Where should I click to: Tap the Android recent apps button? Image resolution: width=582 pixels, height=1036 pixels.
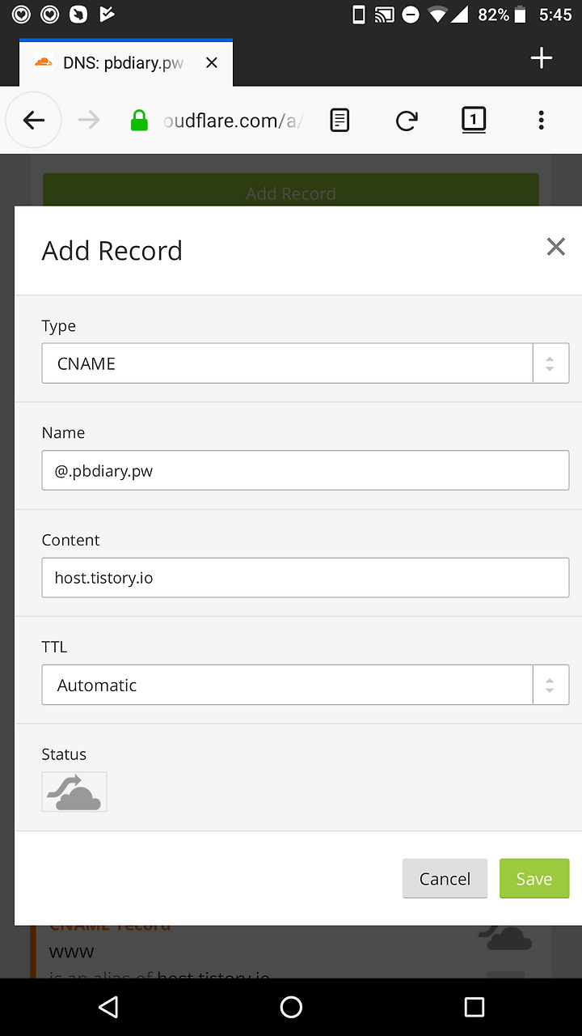(474, 1007)
